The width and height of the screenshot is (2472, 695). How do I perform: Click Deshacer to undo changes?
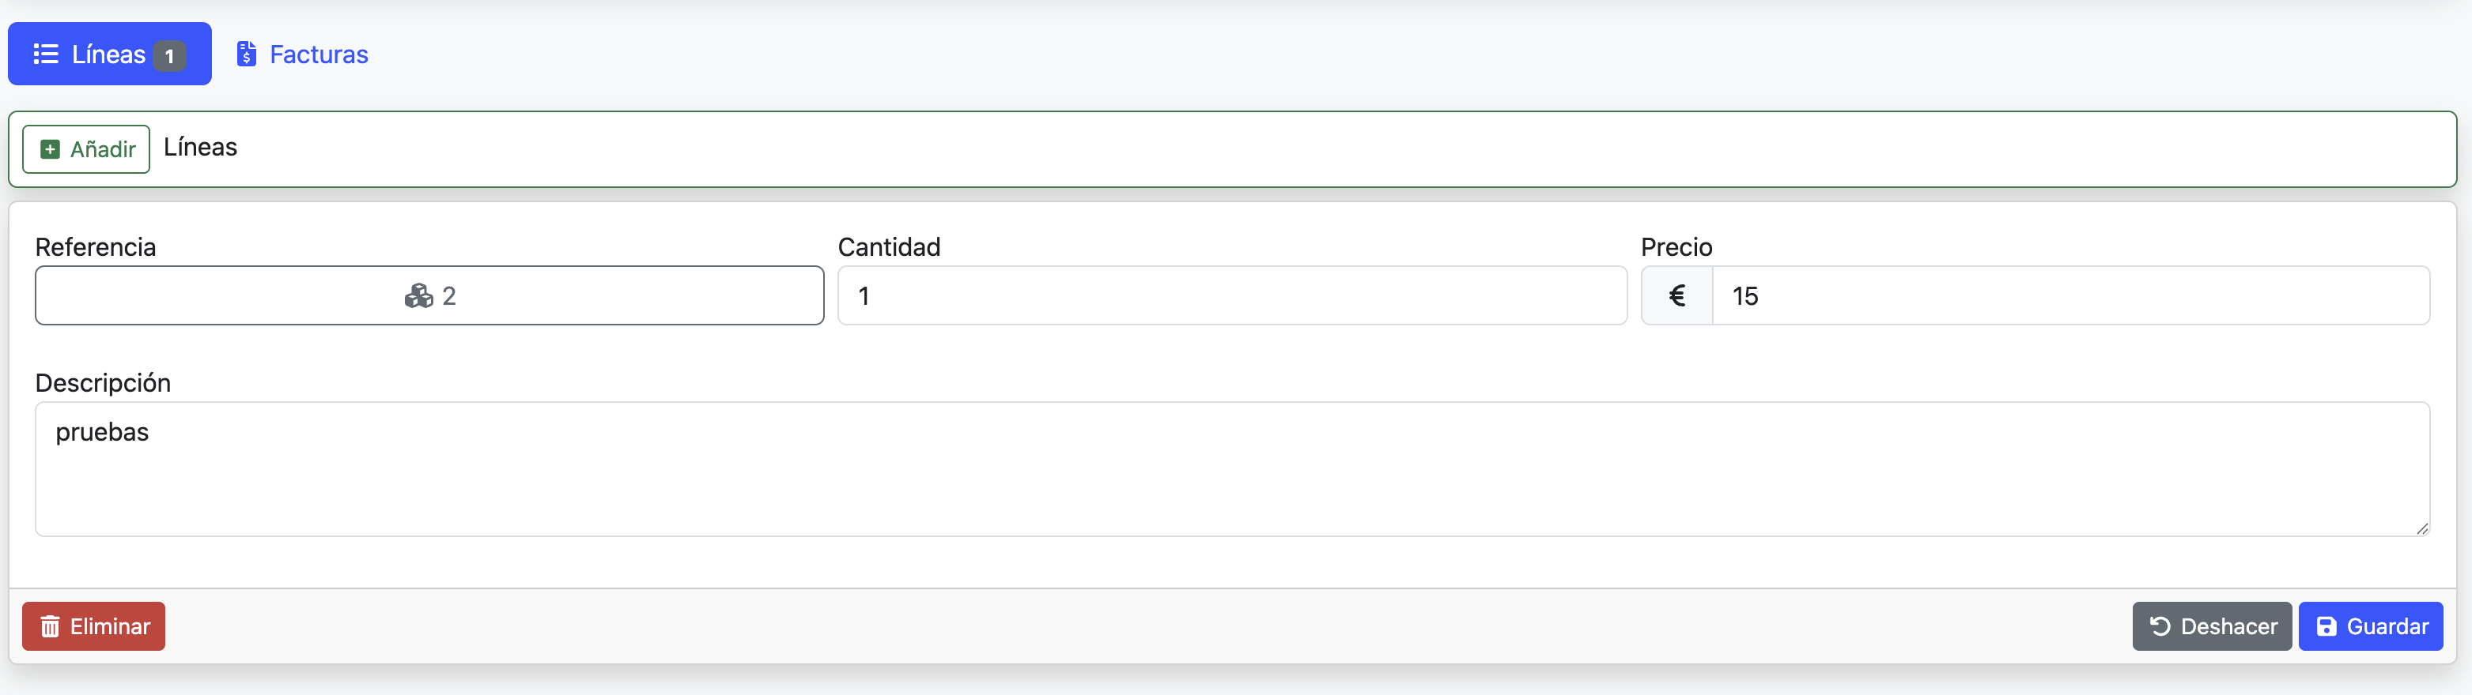click(x=2212, y=626)
